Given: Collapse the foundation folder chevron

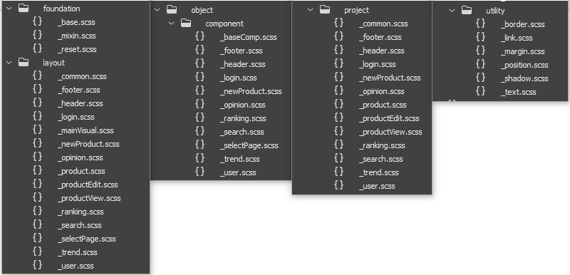Looking at the screenshot, I should pyautogui.click(x=9, y=9).
